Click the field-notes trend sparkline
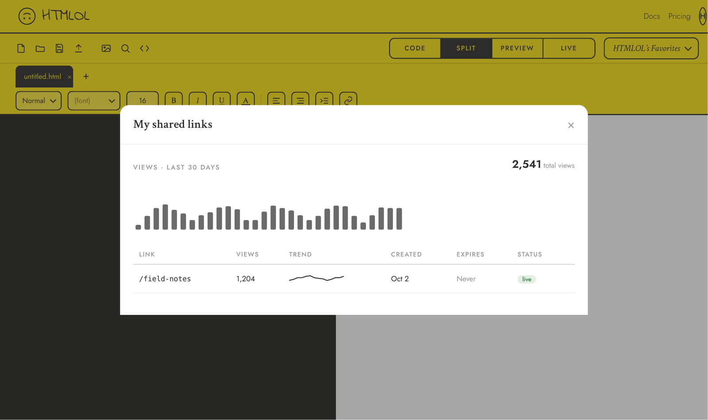The image size is (708, 420). [x=316, y=278]
